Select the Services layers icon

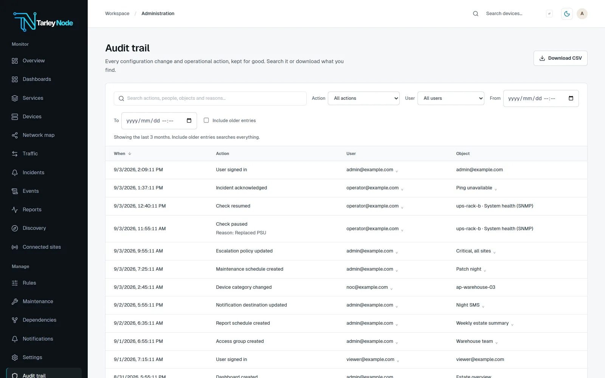point(15,98)
